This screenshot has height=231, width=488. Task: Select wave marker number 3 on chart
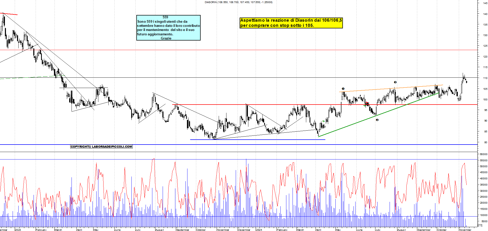point(395,82)
